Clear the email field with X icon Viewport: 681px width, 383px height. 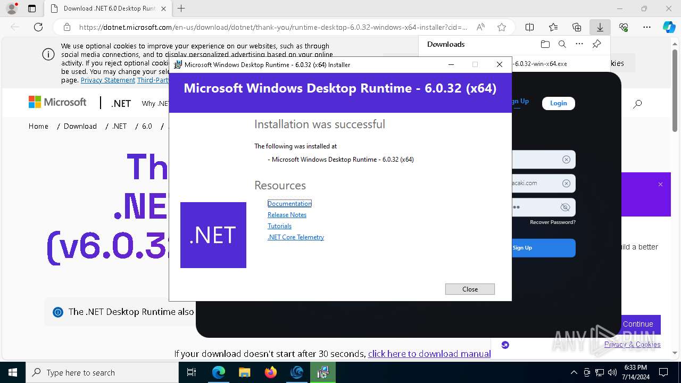(x=566, y=184)
